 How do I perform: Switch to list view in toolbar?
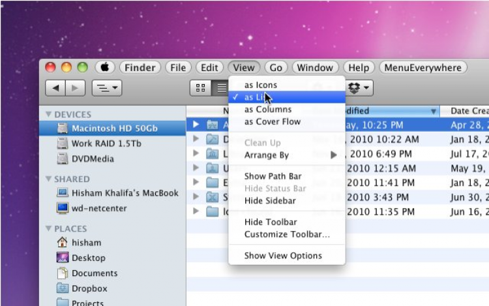click(x=220, y=88)
